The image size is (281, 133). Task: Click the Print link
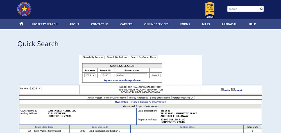pos(227,91)
